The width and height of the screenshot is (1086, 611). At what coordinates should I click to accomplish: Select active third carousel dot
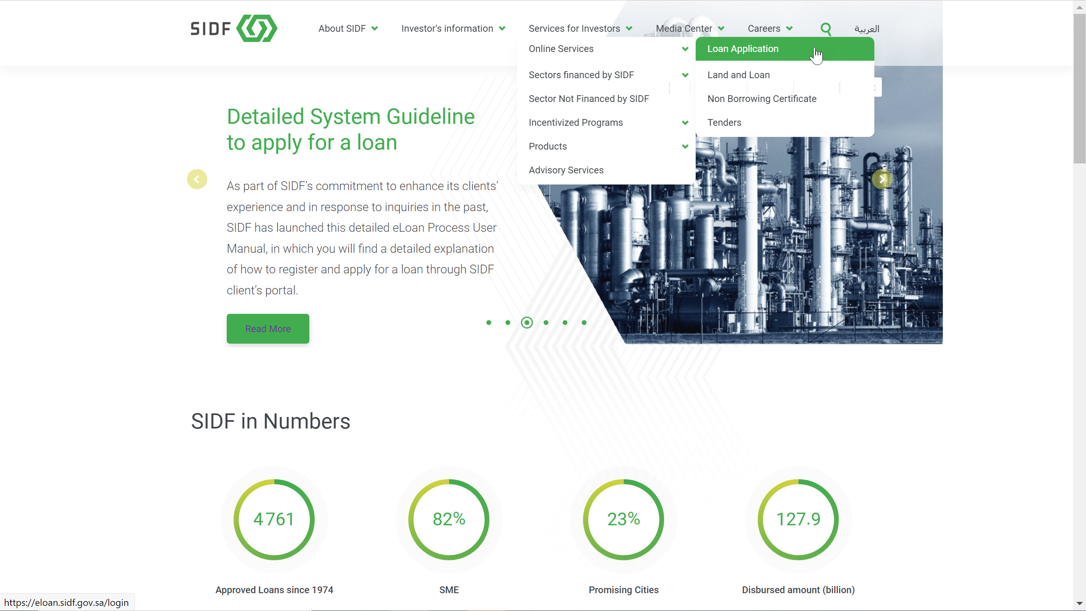pyautogui.click(x=527, y=323)
